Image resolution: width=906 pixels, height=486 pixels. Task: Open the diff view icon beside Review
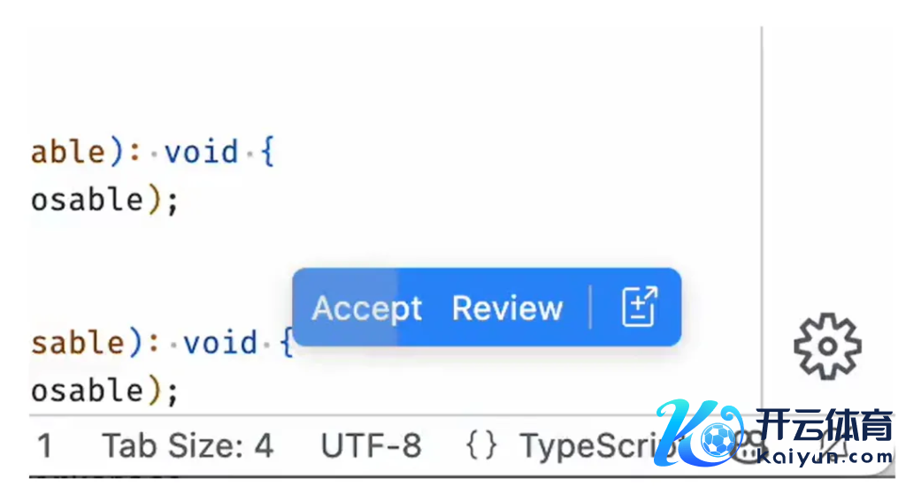639,308
